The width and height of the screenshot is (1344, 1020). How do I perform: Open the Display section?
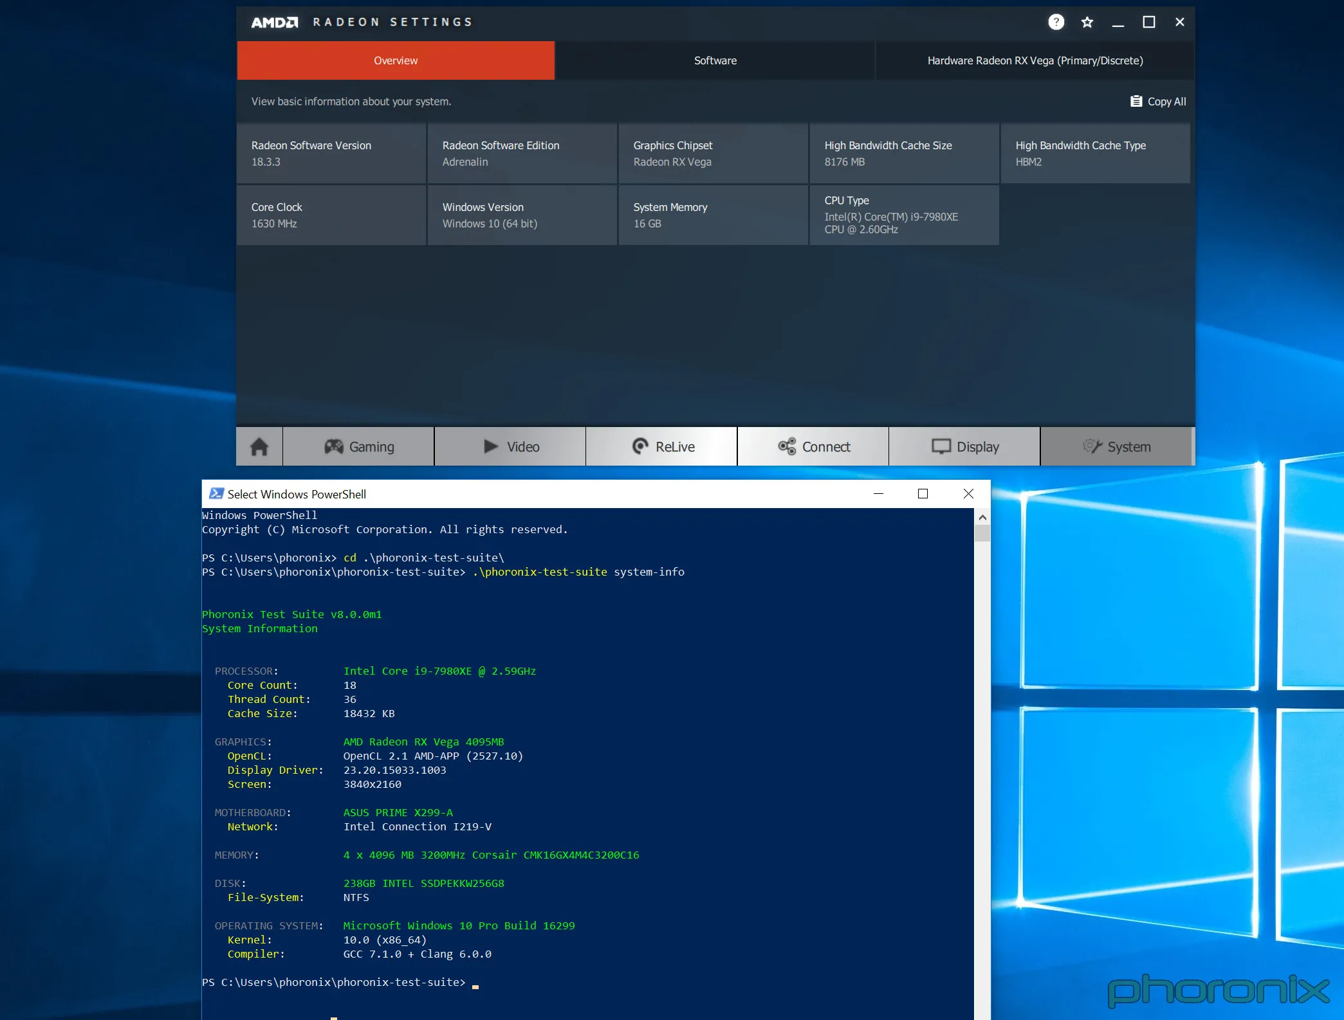click(964, 446)
